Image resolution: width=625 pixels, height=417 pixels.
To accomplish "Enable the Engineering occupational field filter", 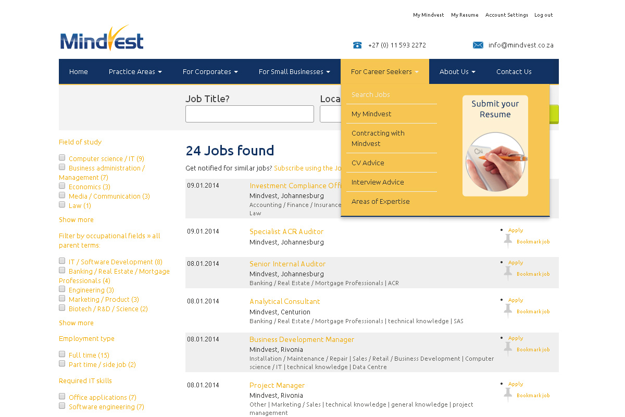I will pyautogui.click(x=63, y=289).
